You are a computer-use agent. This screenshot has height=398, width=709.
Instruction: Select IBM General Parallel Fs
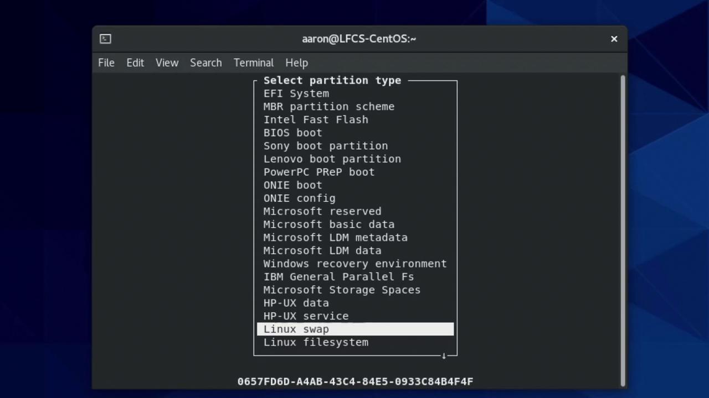tap(338, 277)
